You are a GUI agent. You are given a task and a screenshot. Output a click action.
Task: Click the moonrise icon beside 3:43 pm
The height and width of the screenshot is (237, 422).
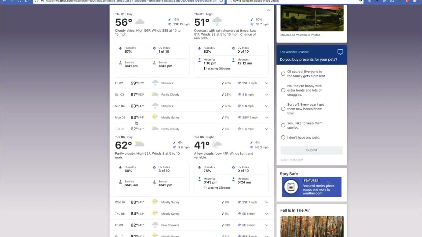click(x=199, y=179)
